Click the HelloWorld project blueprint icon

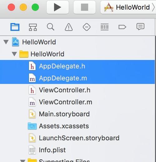point(16,42)
